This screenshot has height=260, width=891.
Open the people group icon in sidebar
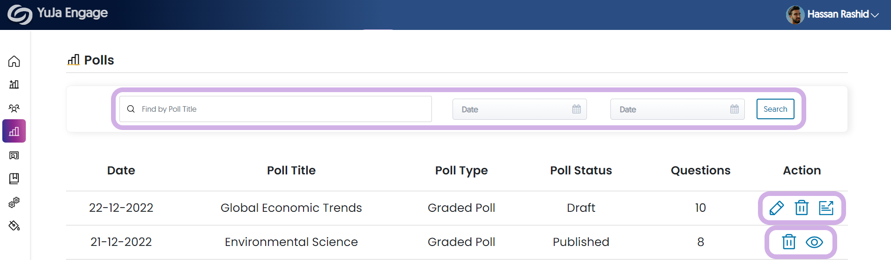tap(14, 108)
